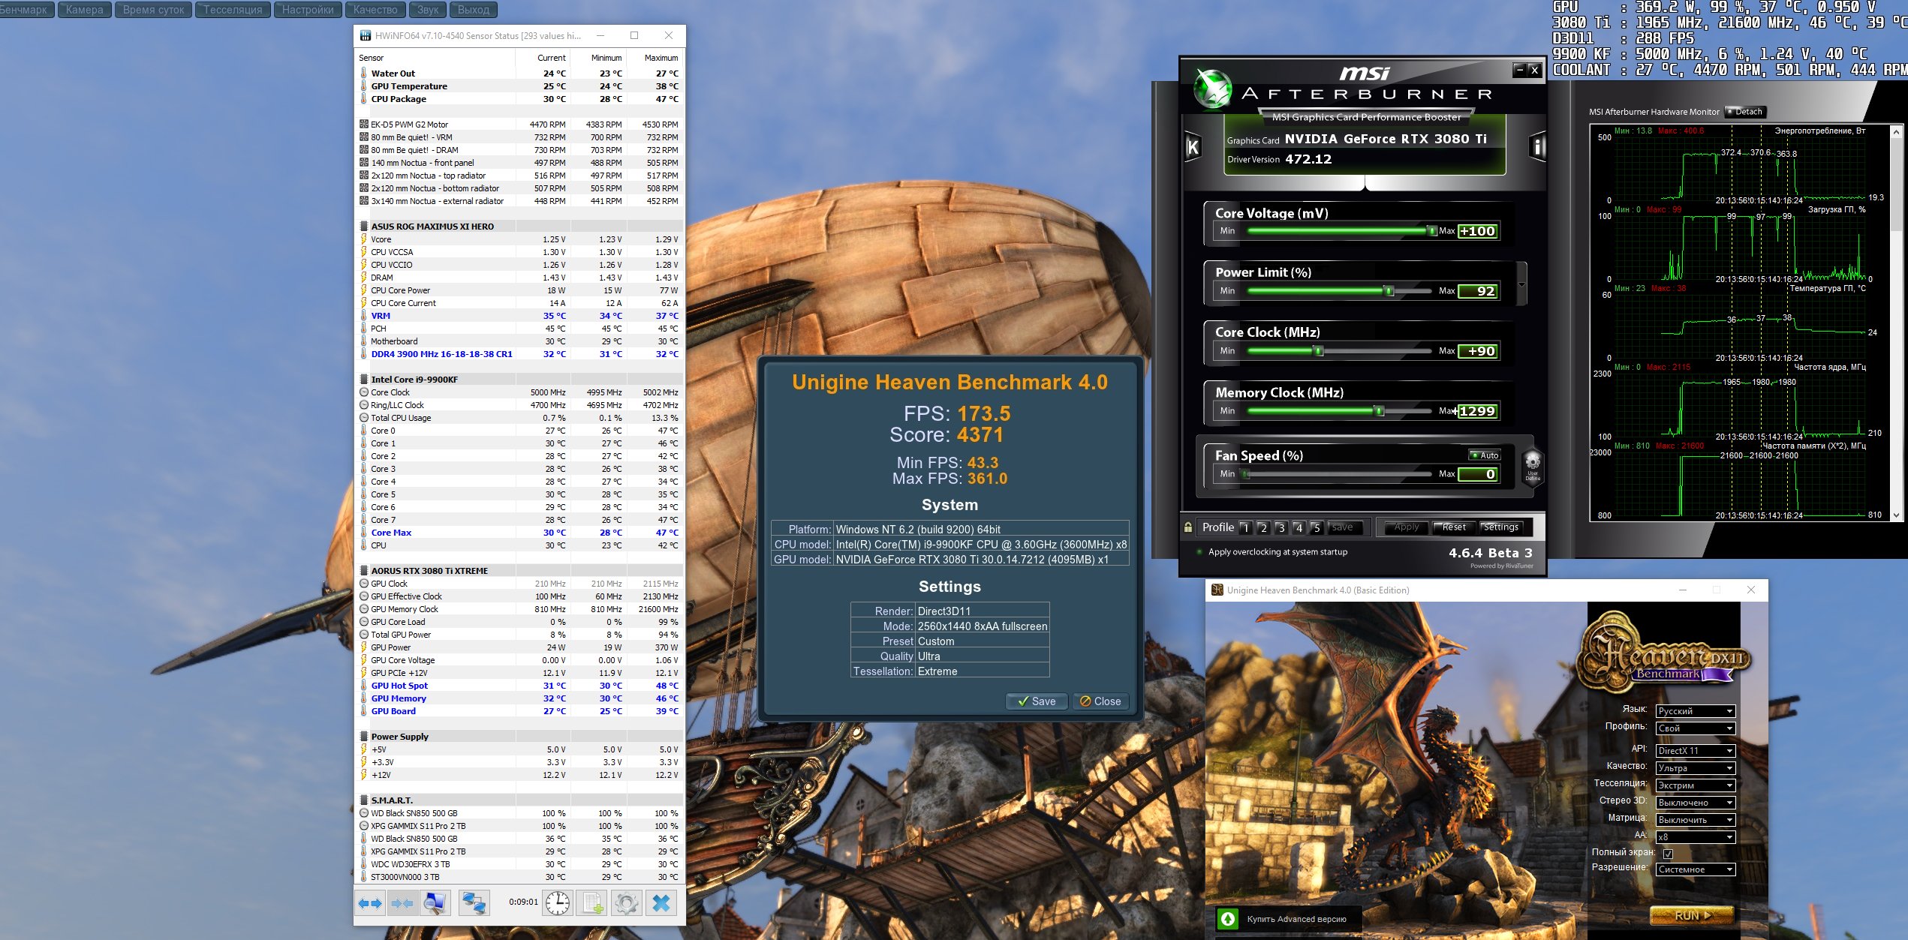Close the Heaven benchmark results dialog
This screenshot has width=1908, height=940.
point(1100,701)
